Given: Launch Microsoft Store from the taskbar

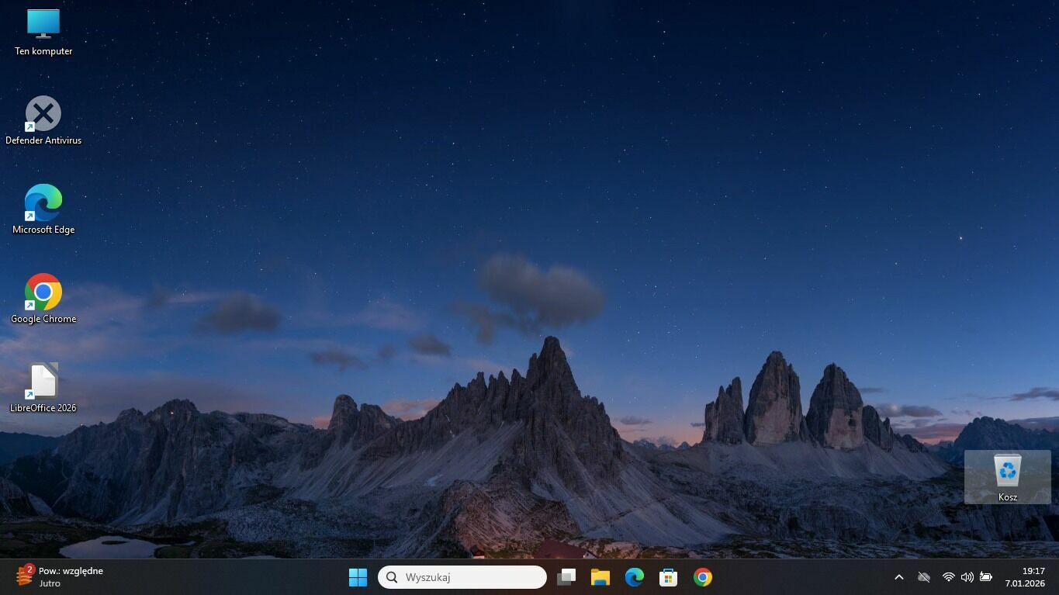Looking at the screenshot, I should [668, 577].
